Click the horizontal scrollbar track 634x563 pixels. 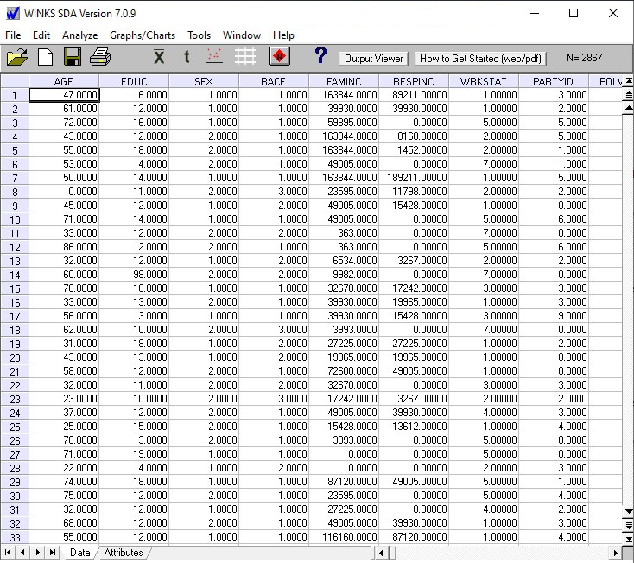coord(501,553)
